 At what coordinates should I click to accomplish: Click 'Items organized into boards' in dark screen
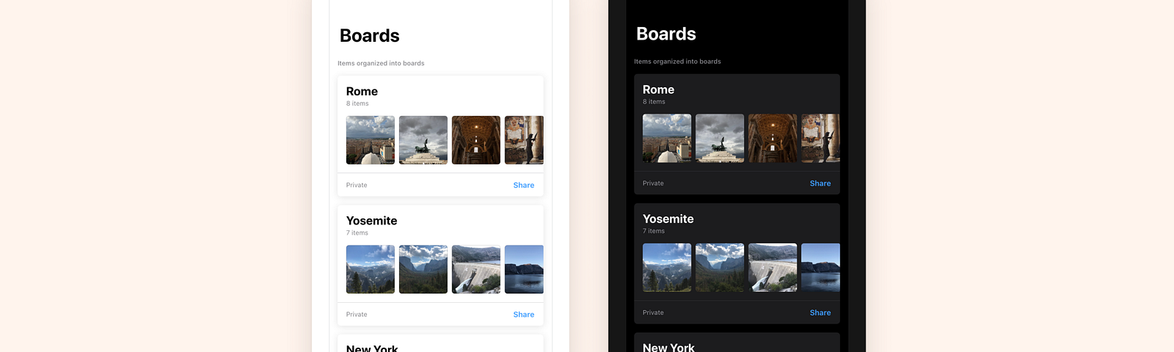click(677, 62)
